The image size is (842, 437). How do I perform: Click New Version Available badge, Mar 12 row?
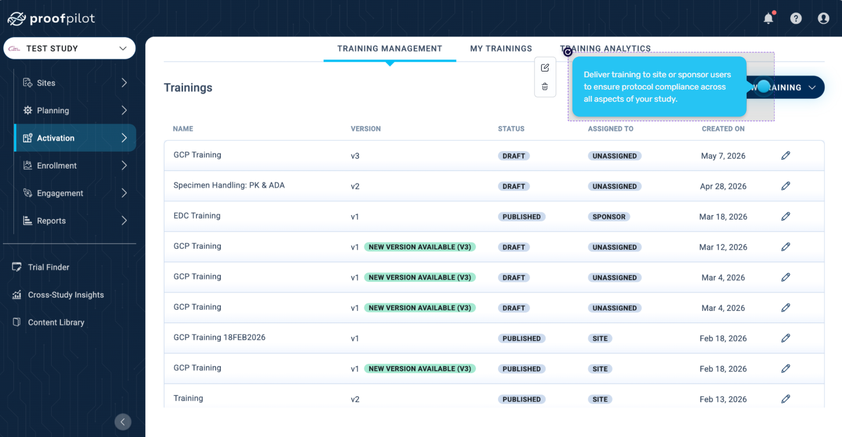coord(420,247)
